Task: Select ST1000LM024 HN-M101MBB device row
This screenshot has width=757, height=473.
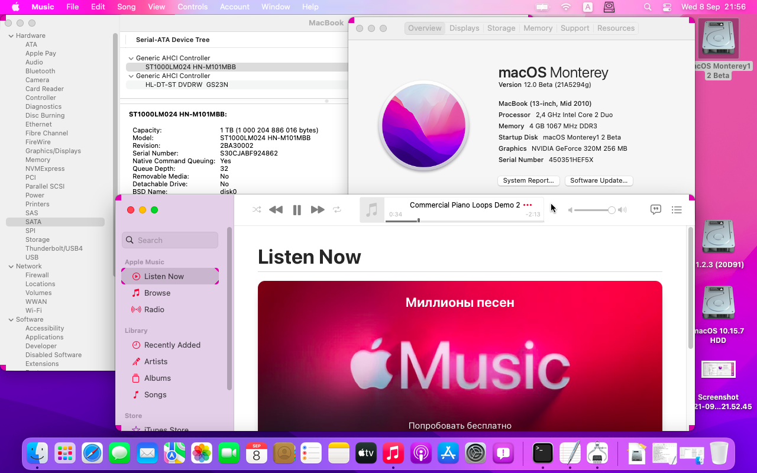Action: point(237,67)
